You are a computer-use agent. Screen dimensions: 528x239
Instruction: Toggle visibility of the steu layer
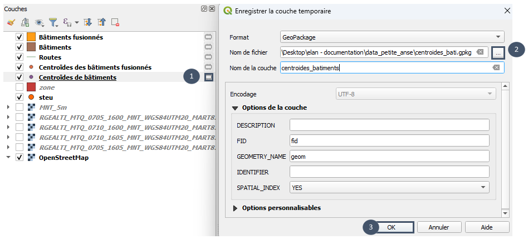19,97
